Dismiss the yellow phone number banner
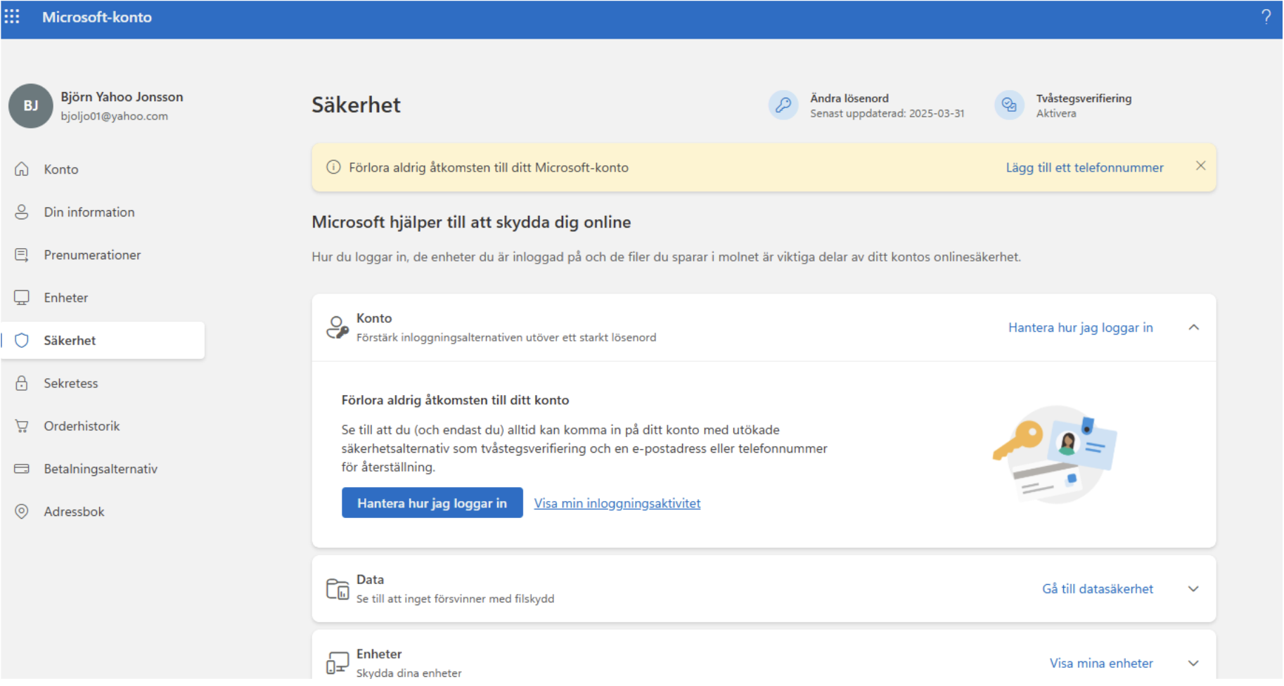1284x686 pixels. click(1201, 166)
